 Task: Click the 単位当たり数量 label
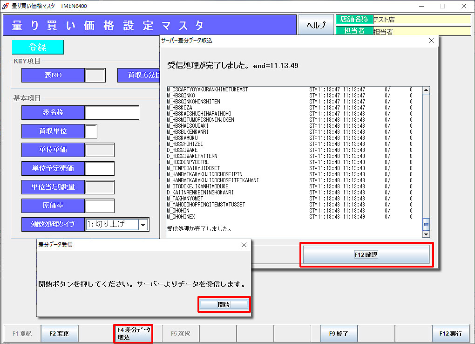[x=53, y=187]
